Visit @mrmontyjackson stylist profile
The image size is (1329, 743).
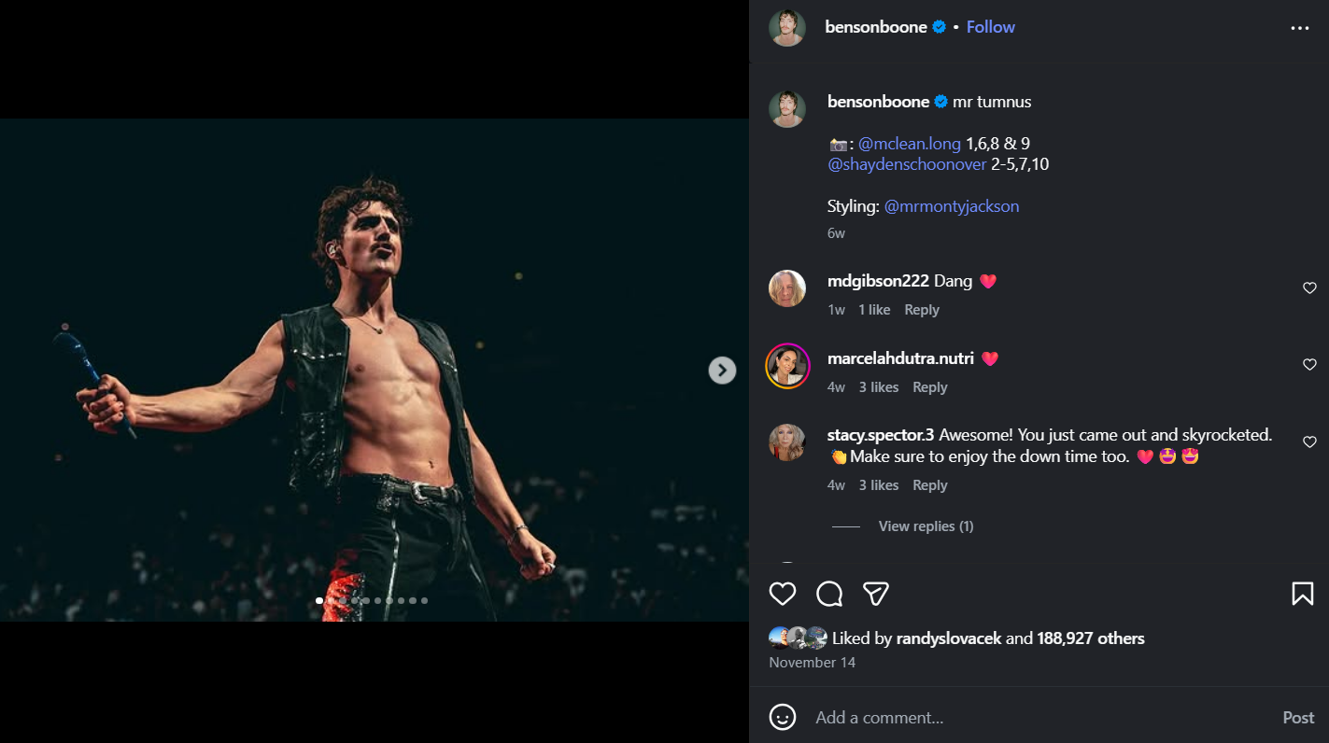click(951, 206)
